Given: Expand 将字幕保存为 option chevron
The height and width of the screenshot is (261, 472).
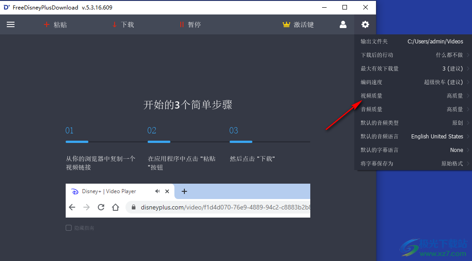Looking at the screenshot, I should [468, 163].
